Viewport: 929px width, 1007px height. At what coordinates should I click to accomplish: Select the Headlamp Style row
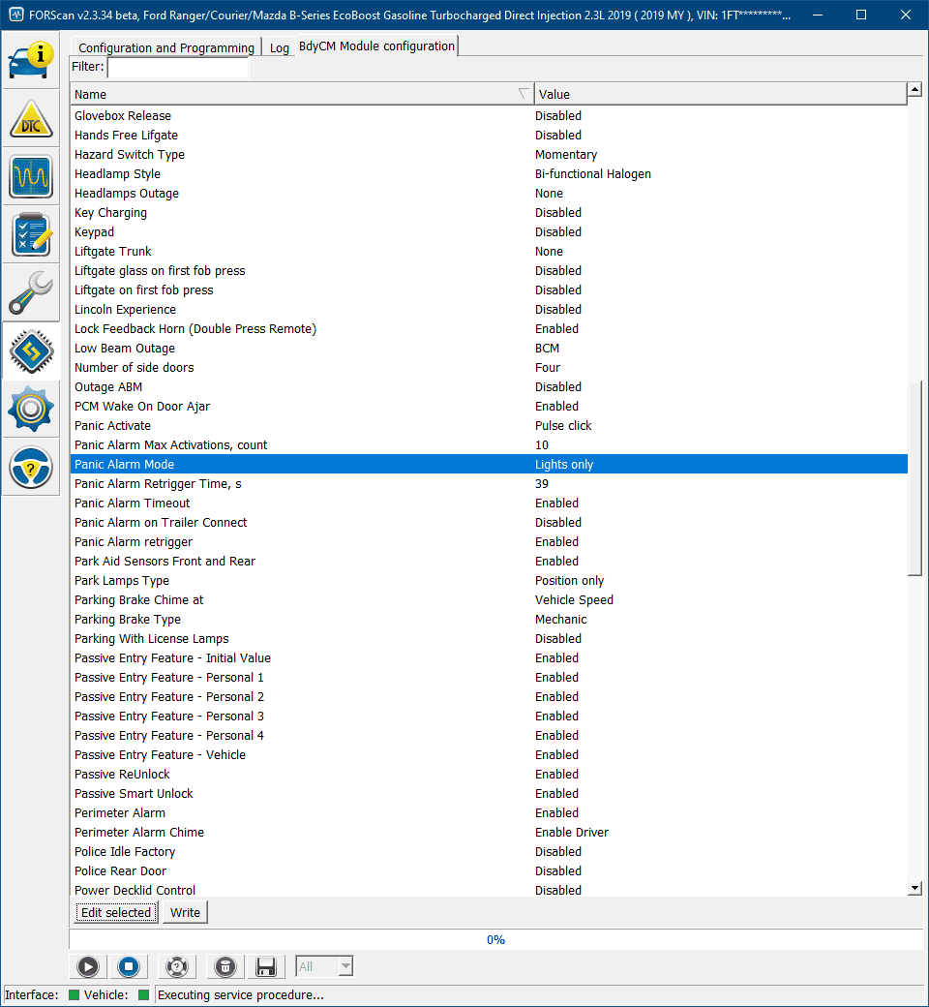pos(489,173)
